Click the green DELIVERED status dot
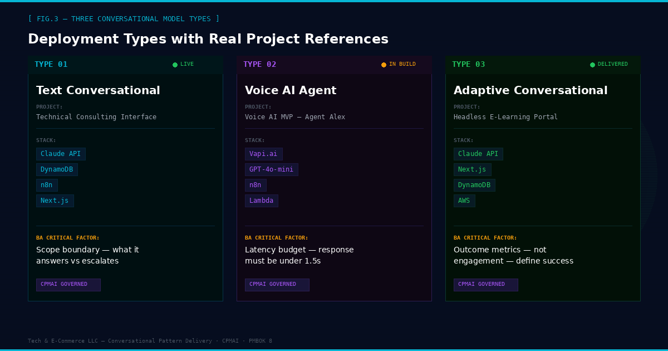Viewport: 668px width, 351px height. click(x=592, y=65)
